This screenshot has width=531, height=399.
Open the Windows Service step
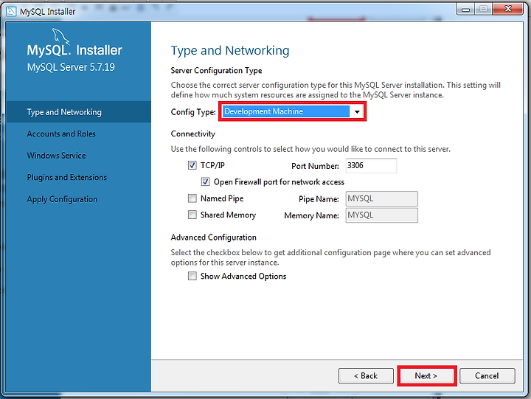coord(56,156)
